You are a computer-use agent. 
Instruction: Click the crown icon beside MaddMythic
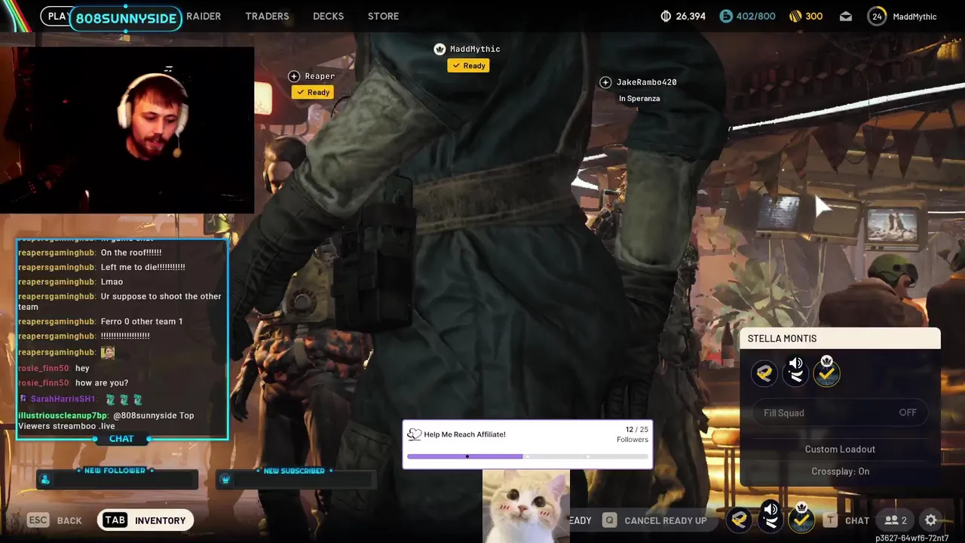point(440,49)
